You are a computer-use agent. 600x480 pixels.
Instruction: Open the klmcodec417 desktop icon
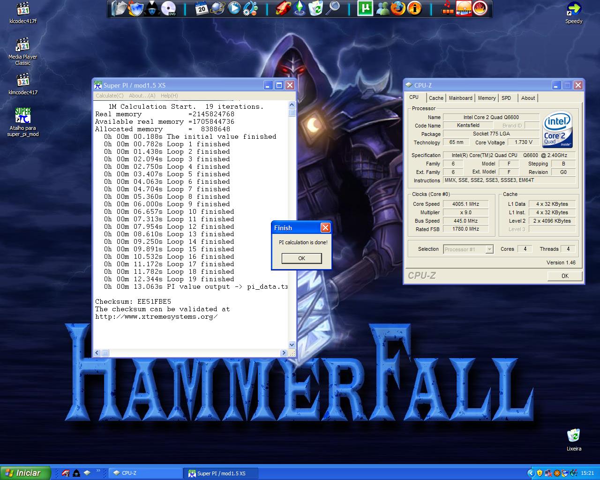tap(22, 84)
